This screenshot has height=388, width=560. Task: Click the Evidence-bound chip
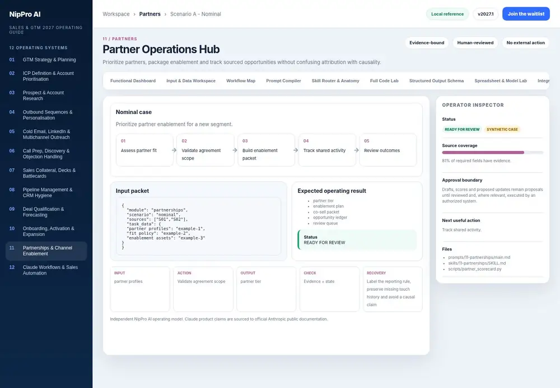tap(427, 43)
